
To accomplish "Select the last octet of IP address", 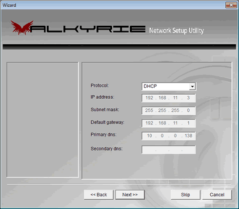I will coord(188,98).
